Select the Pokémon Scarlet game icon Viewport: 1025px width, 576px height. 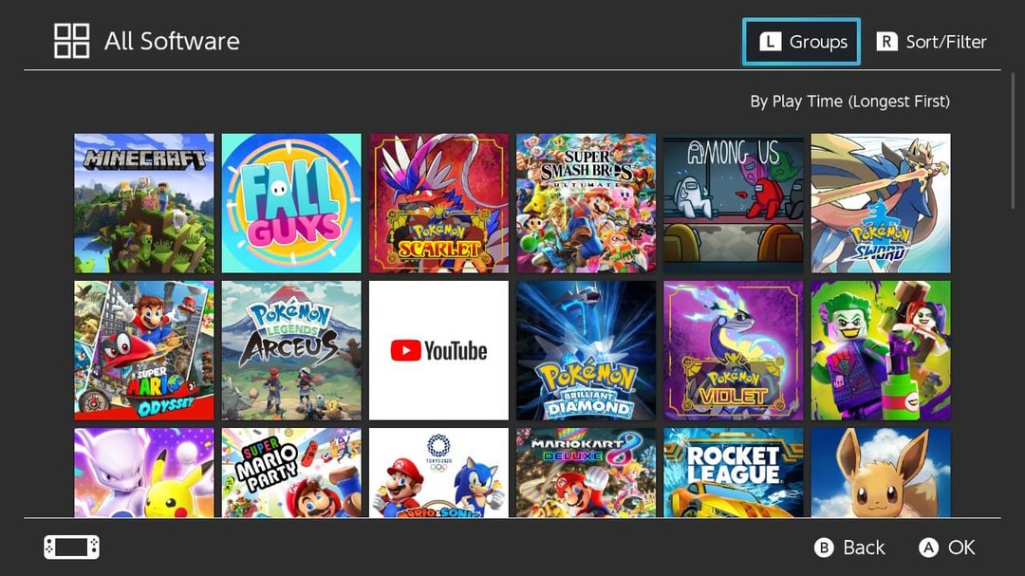(438, 203)
